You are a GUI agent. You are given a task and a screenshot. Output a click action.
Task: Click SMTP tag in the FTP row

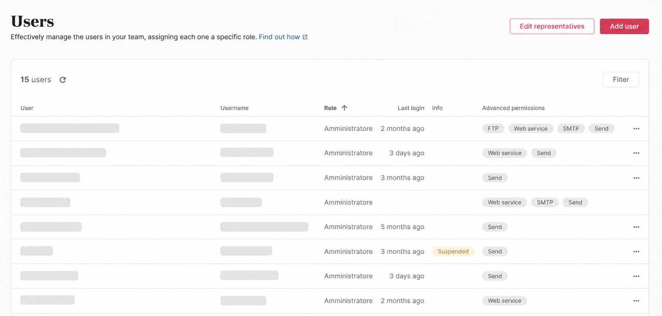click(571, 128)
